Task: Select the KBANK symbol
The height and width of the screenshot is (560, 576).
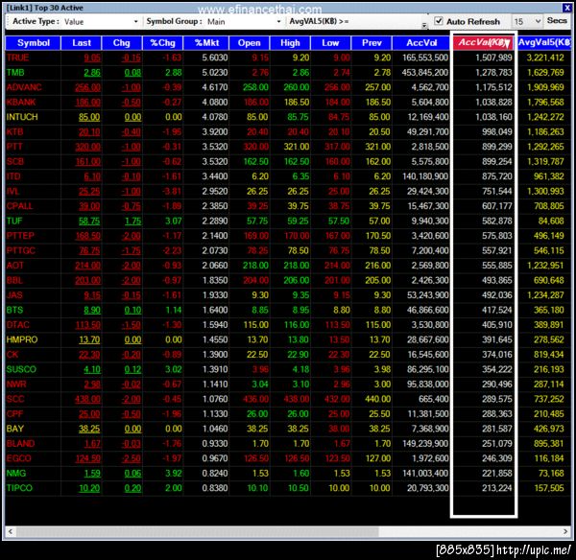Action: click(20, 102)
